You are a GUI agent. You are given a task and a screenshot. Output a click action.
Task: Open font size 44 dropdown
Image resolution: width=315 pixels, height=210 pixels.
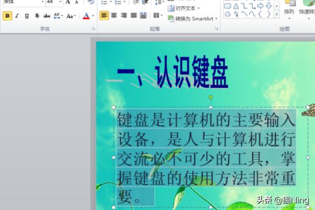60,2
